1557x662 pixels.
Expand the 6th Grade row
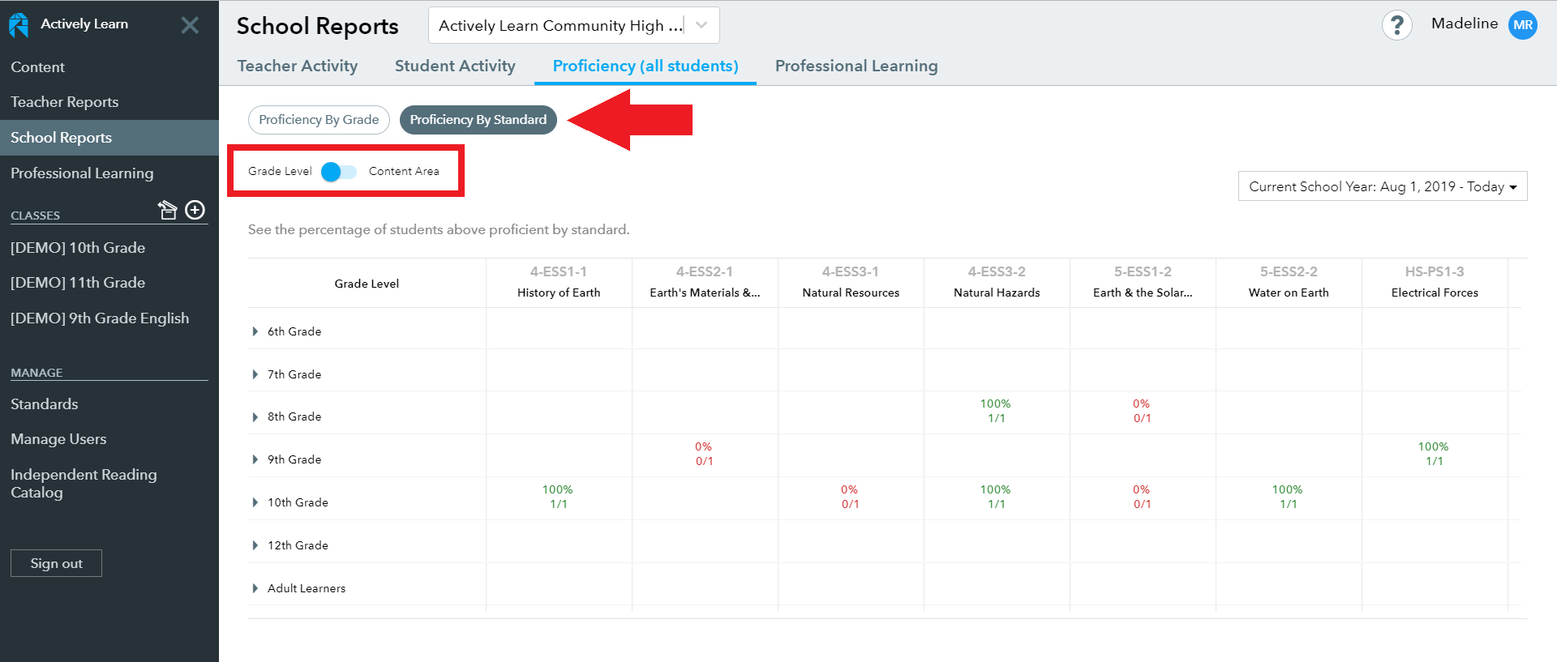(x=255, y=331)
